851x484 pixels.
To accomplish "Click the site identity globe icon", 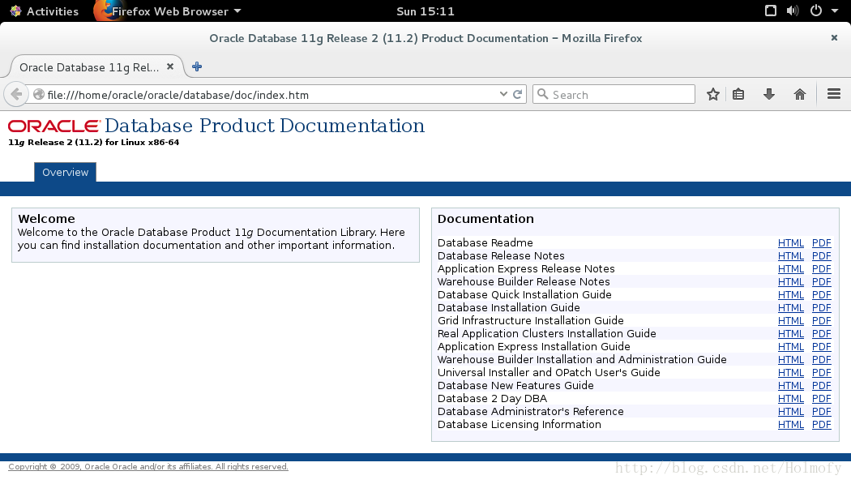I will pyautogui.click(x=39, y=94).
